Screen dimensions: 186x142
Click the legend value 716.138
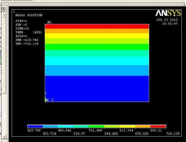tap(173, 134)
